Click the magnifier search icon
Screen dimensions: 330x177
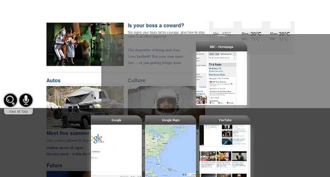10,100
